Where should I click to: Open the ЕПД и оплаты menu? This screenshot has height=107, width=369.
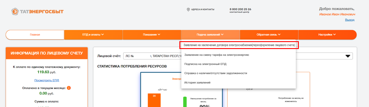93,35
